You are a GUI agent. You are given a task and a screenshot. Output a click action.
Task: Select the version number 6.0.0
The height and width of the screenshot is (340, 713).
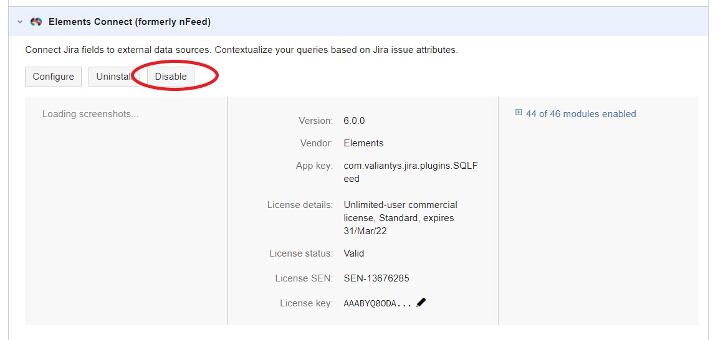pos(354,121)
